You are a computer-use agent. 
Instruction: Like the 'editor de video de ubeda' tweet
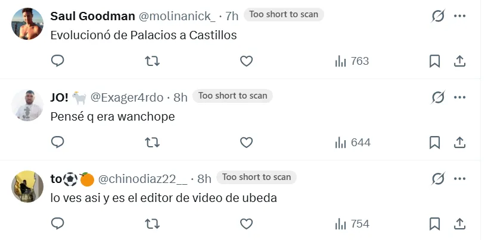[x=246, y=224]
